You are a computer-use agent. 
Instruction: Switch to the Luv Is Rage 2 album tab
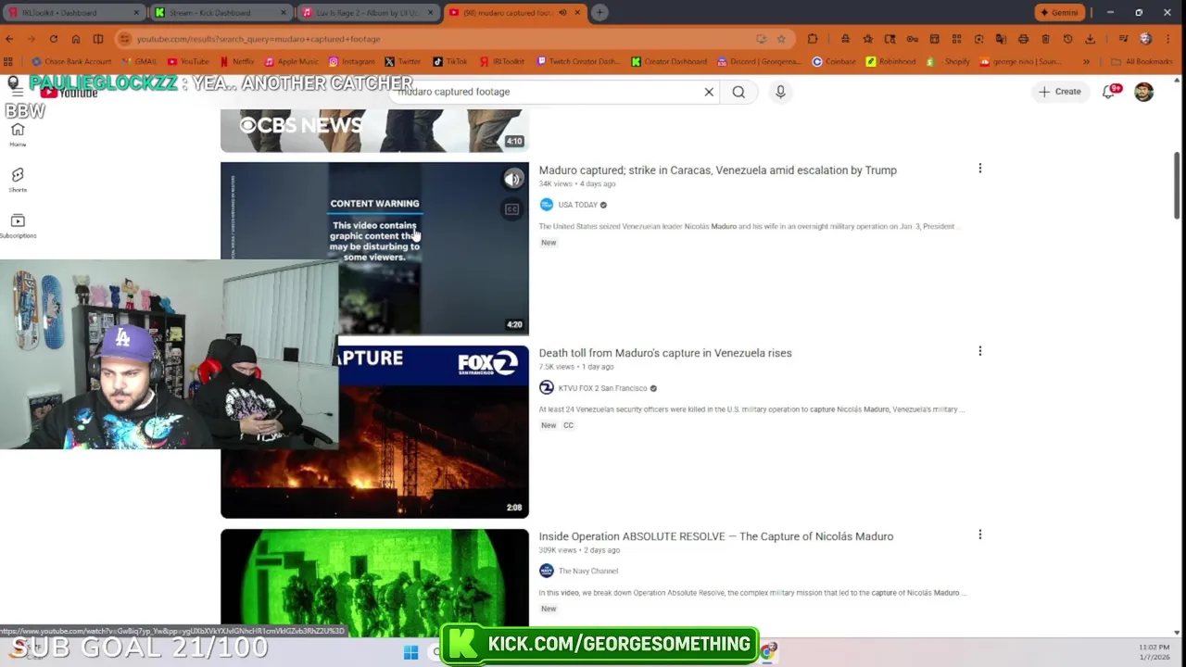(x=368, y=13)
